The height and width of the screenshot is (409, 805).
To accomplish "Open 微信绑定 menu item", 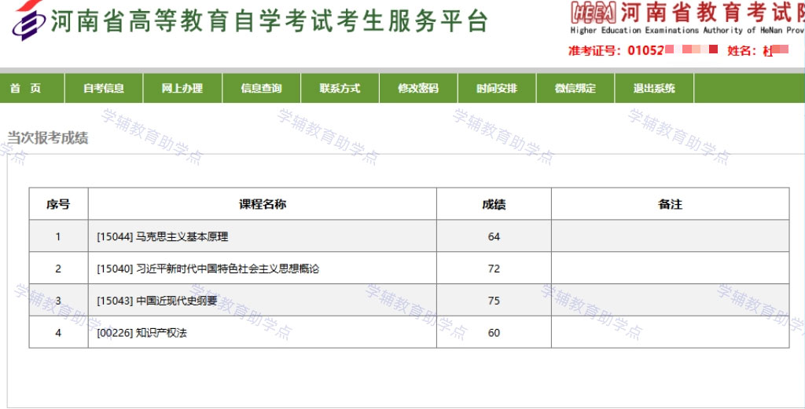I will pyautogui.click(x=575, y=88).
